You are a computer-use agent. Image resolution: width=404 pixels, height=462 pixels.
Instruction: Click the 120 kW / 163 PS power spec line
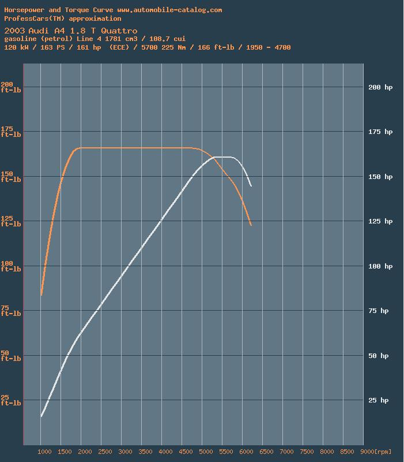point(147,47)
